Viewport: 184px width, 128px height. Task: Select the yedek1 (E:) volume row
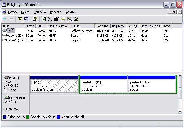[13, 36]
